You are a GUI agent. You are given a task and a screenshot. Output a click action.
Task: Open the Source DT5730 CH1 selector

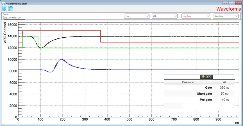click(14, 18)
